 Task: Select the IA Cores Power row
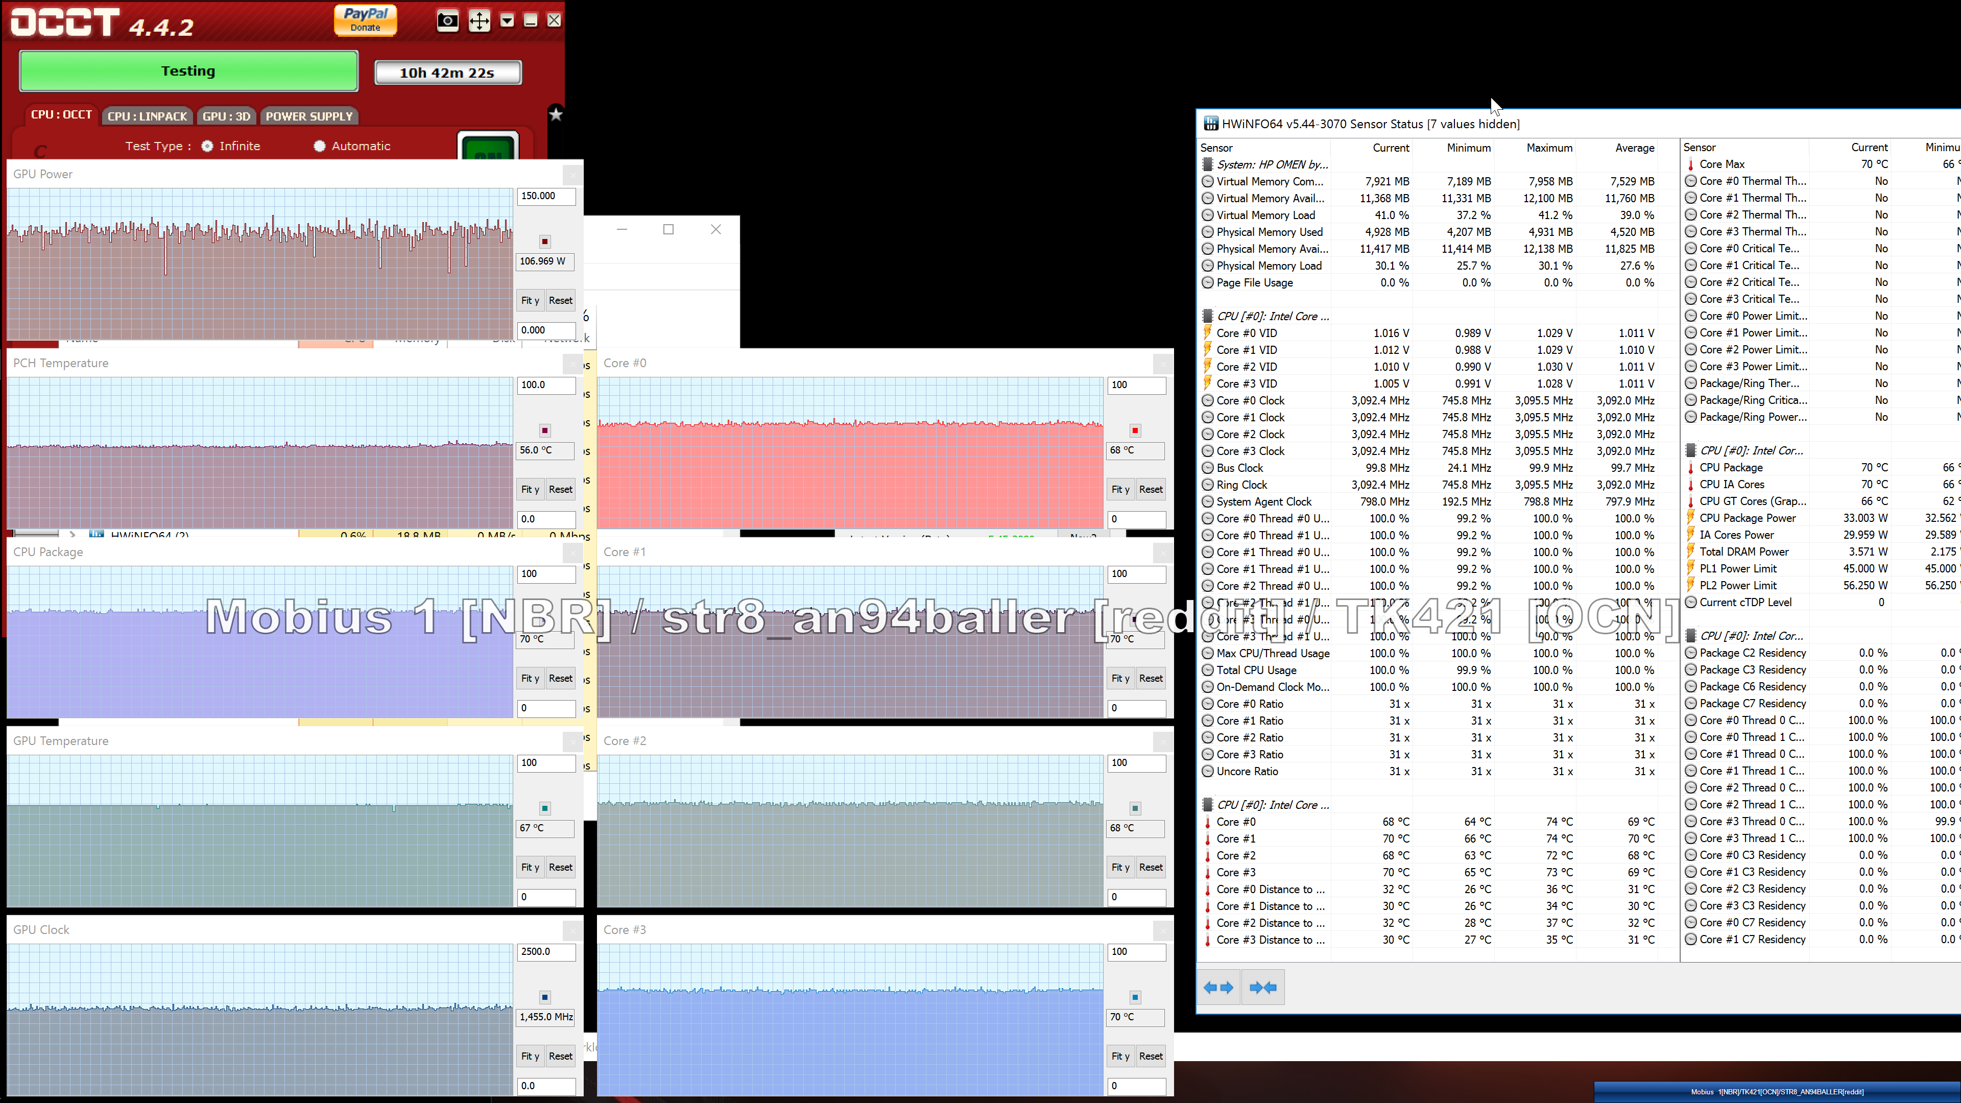tap(1822, 535)
